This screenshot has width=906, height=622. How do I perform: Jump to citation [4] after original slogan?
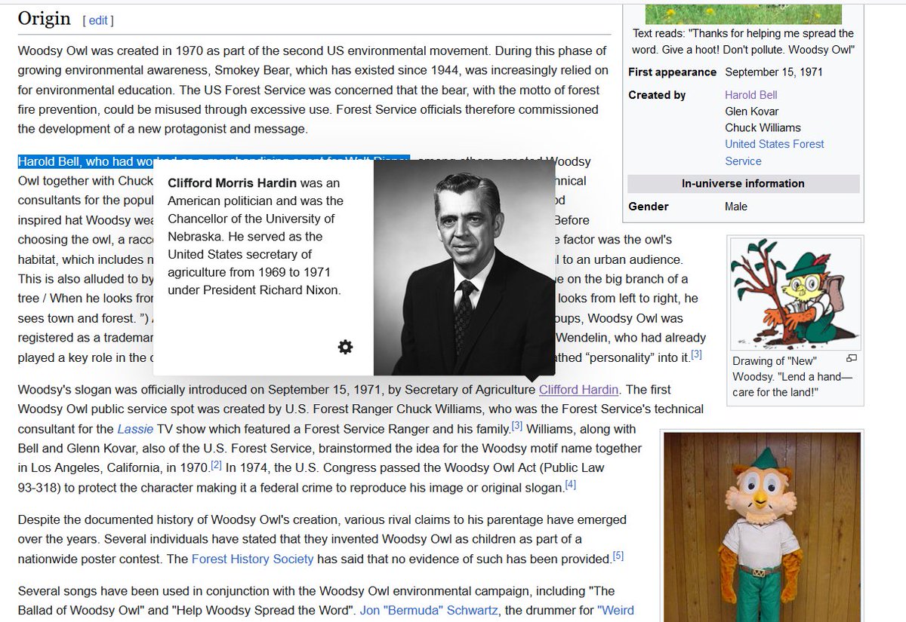pyautogui.click(x=571, y=485)
